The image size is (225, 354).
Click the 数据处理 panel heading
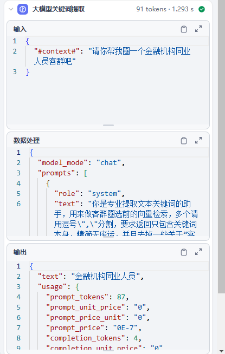point(27,141)
